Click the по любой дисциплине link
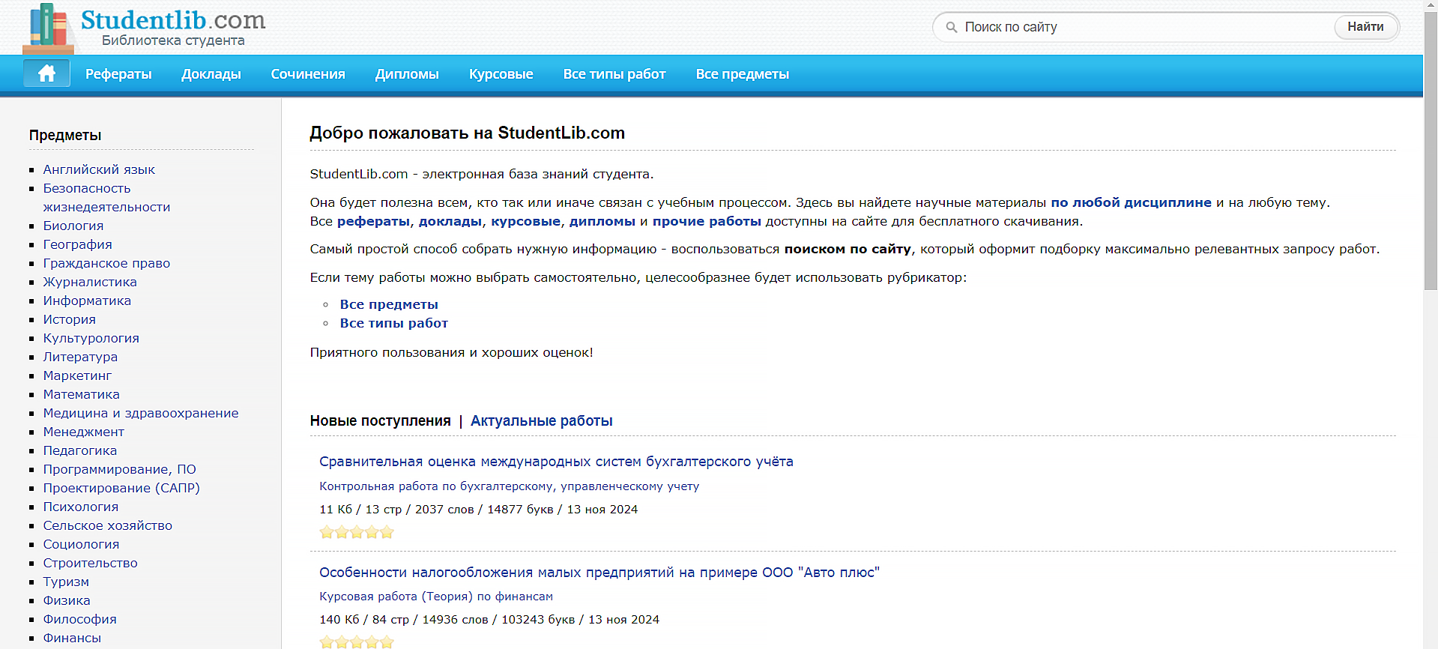The width and height of the screenshot is (1438, 649). (x=1131, y=202)
